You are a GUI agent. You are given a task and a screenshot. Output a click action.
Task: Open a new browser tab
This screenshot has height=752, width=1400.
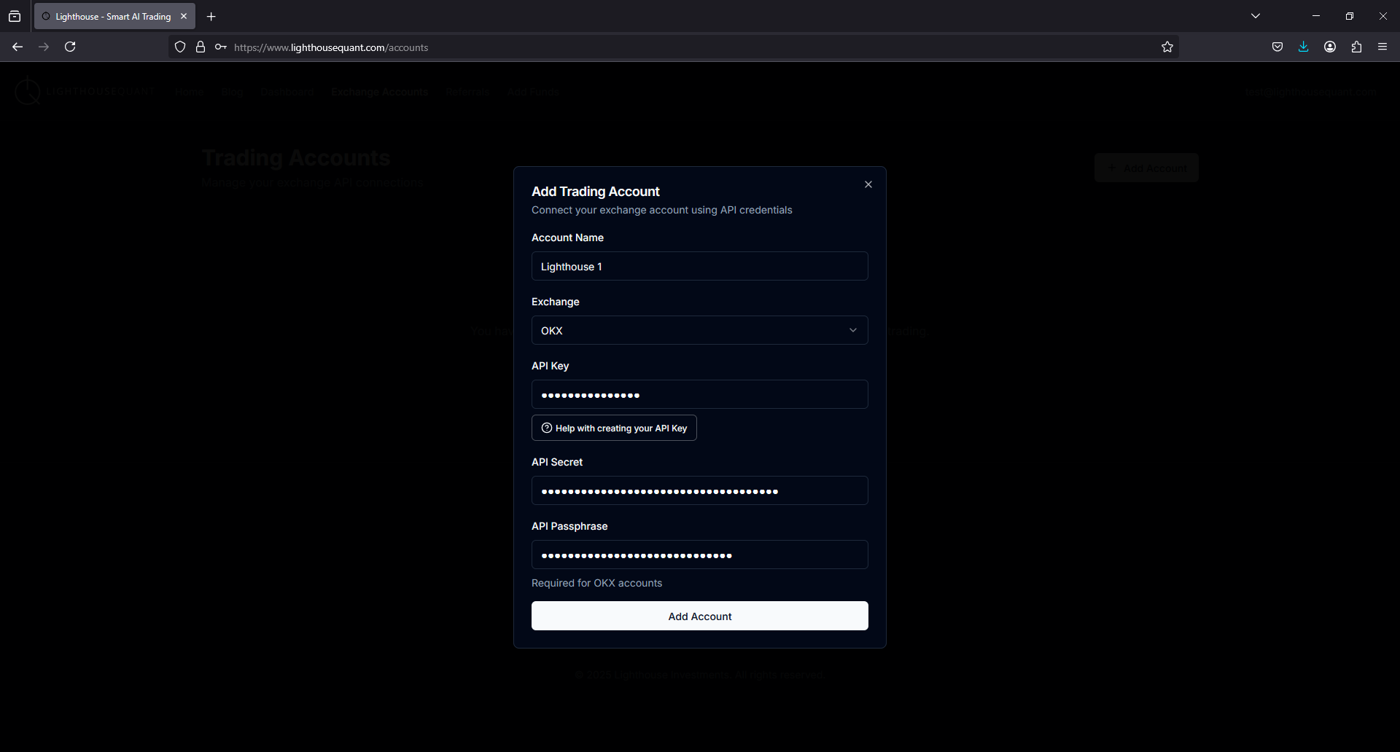click(x=211, y=16)
